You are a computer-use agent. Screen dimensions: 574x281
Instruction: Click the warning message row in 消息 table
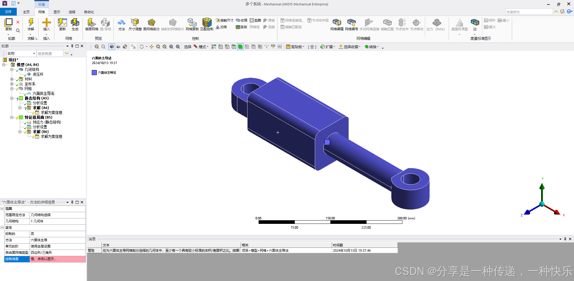[x=242, y=250]
